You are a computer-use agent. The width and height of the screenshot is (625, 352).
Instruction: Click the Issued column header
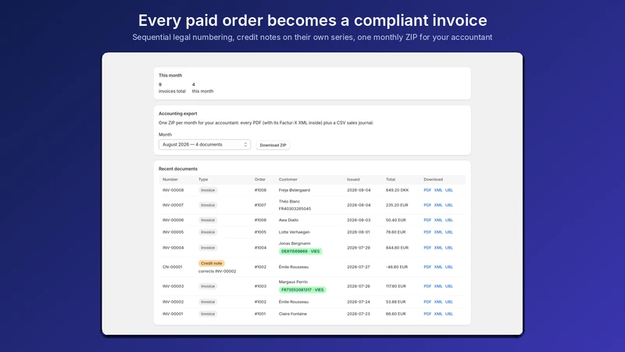coord(353,180)
